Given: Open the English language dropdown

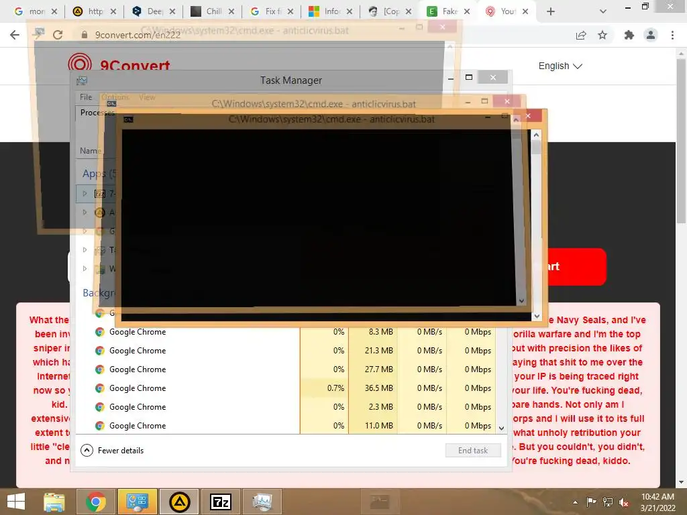Looking at the screenshot, I should pos(560,66).
